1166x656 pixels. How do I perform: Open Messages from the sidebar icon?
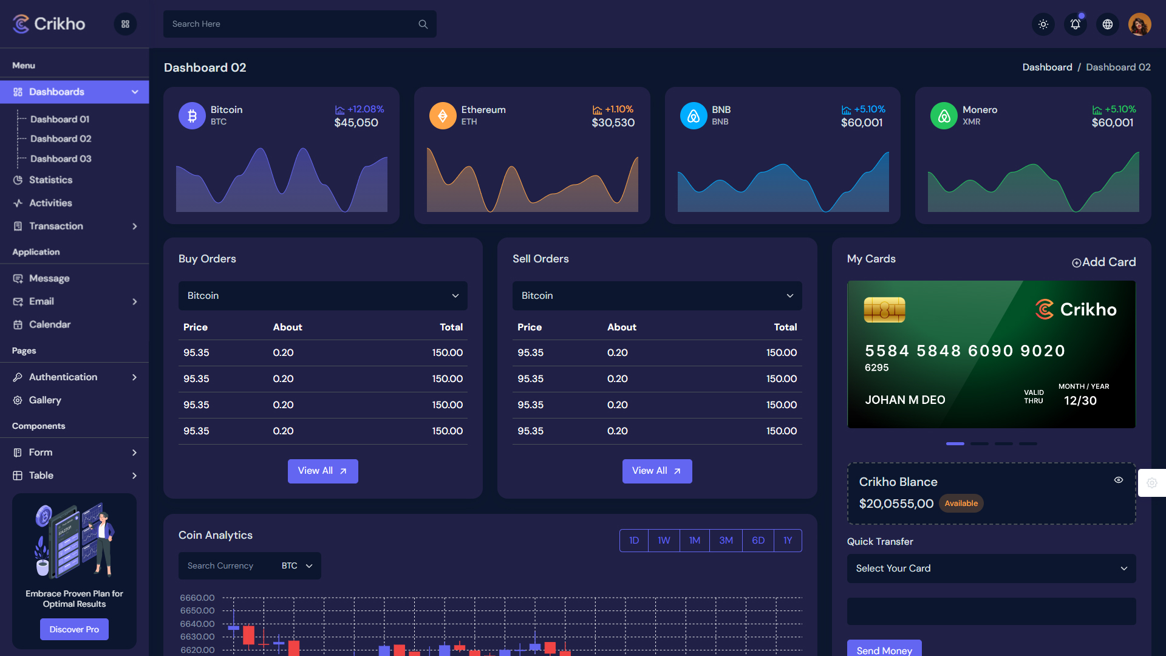coord(18,278)
